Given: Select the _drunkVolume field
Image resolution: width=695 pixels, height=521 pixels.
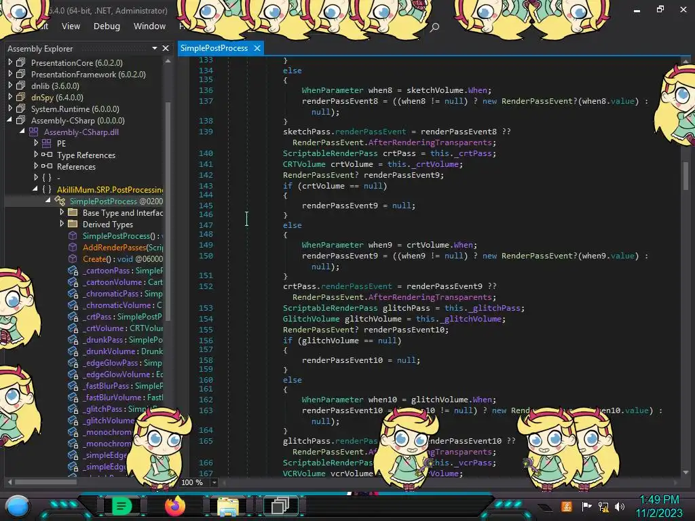Looking at the screenshot, I should [x=123, y=351].
